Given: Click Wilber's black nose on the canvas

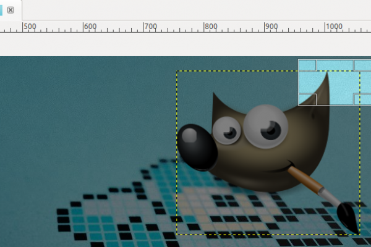Looking at the screenshot, I should 197,147.
